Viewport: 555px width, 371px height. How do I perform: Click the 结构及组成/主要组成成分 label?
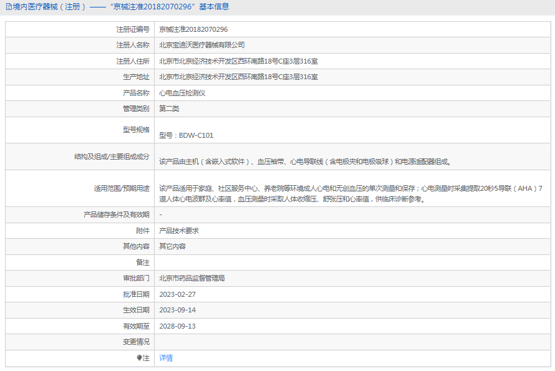pos(112,157)
